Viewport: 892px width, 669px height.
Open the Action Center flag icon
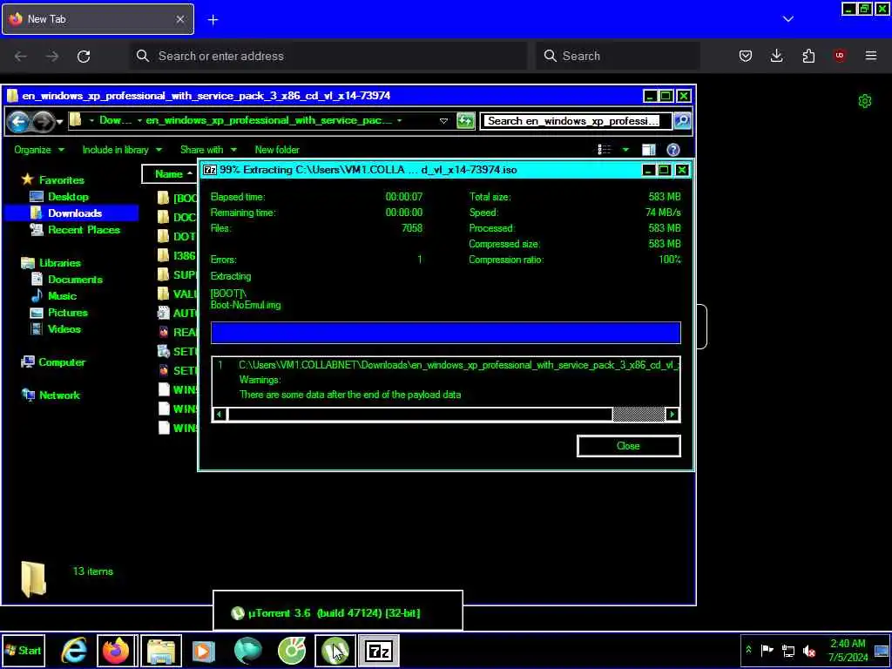[767, 650]
